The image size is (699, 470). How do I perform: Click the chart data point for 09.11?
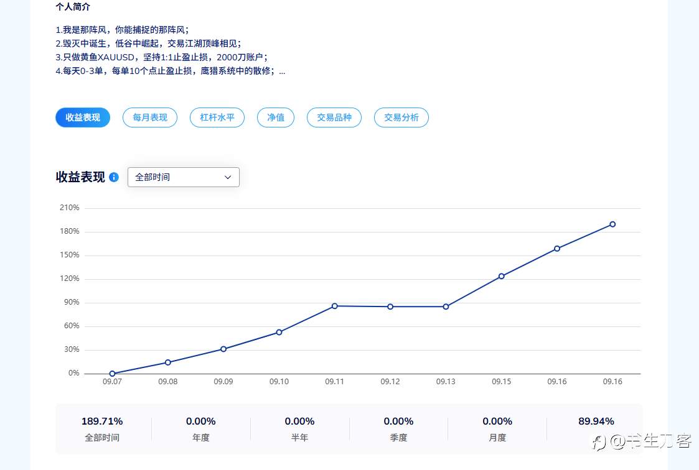point(335,306)
